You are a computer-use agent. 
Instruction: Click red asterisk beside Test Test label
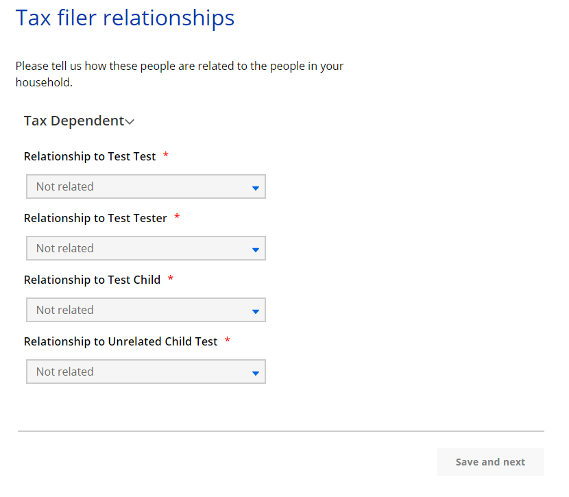166,156
